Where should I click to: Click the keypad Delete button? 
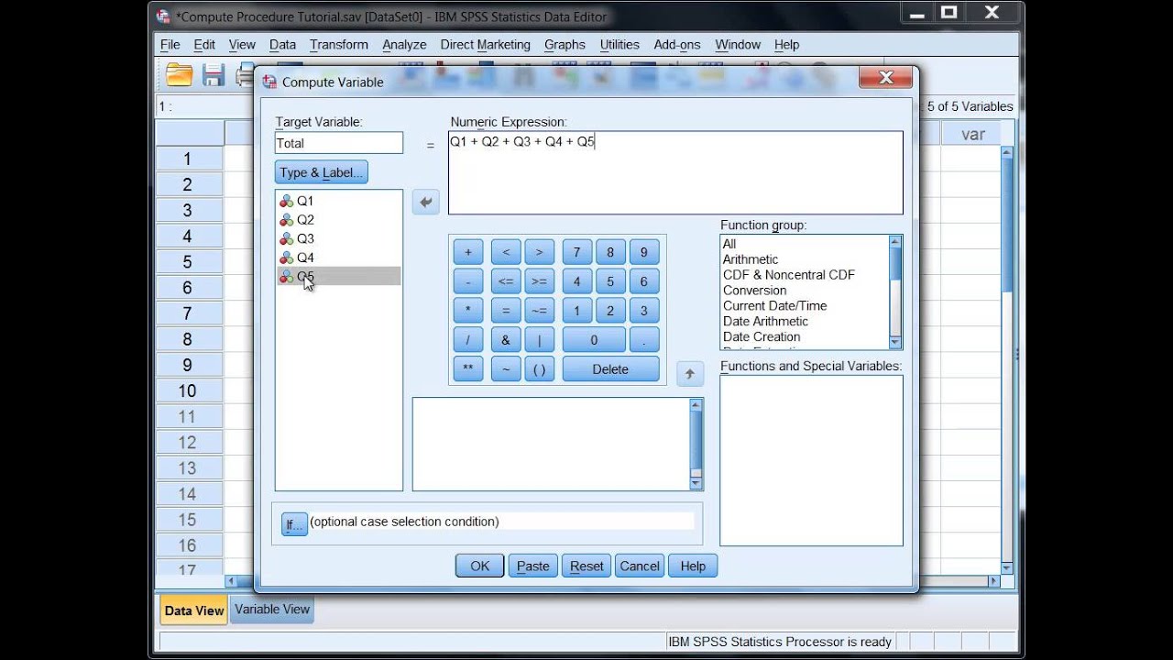click(610, 369)
